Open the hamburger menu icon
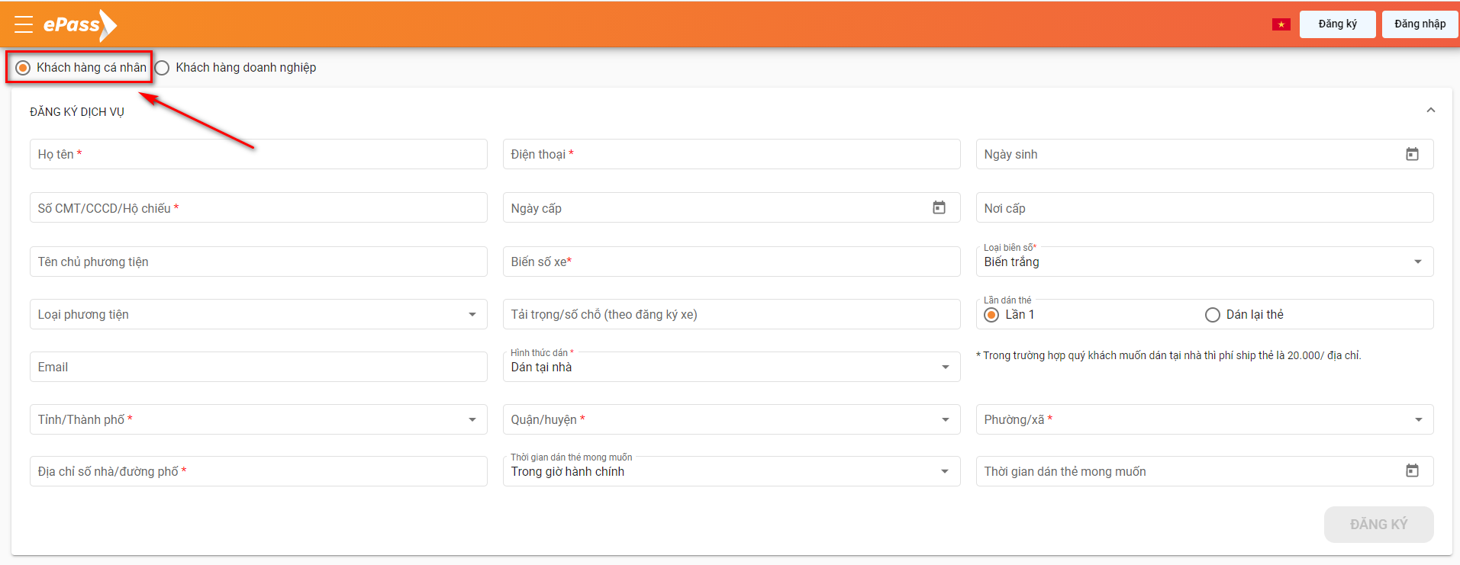 point(24,24)
